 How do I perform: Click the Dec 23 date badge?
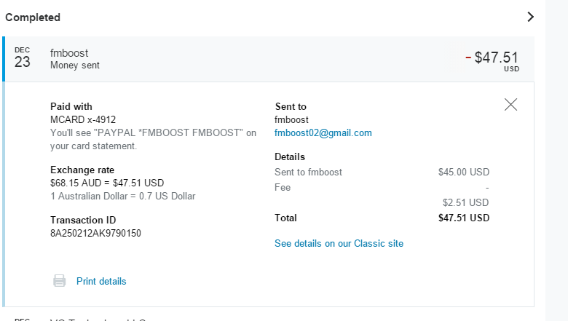(x=23, y=59)
